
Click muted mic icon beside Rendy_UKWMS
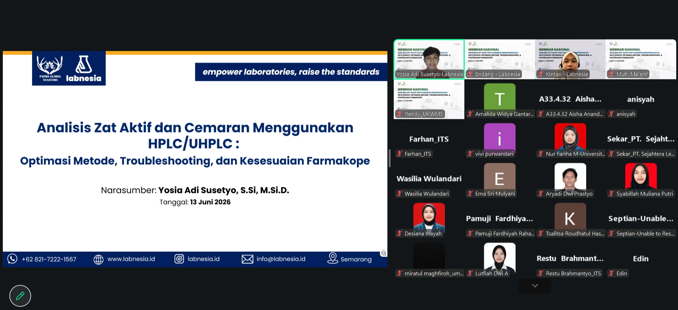399,114
